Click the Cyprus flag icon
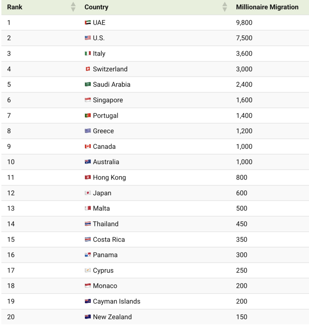 tap(88, 270)
